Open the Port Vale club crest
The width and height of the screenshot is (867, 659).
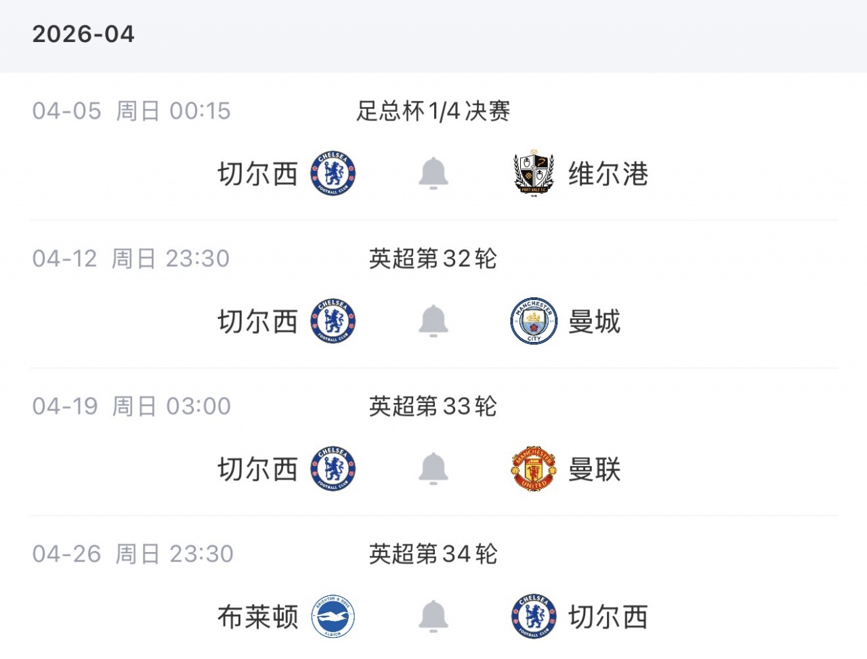coord(534,172)
